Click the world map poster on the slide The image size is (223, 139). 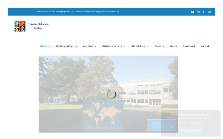click(x=103, y=115)
